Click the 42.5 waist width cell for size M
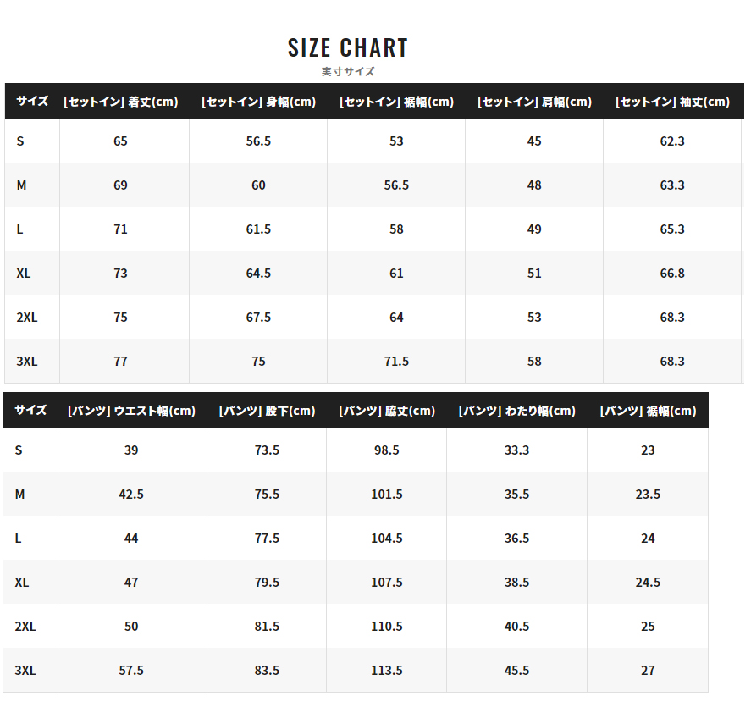This screenshot has height=702, width=751. (131, 494)
